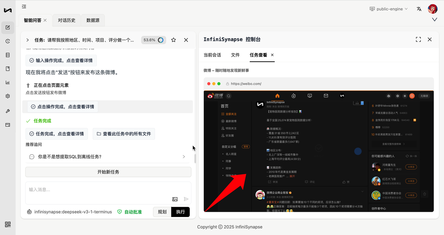
Task: Close the 智能问答 tab
Action: (x=45, y=20)
